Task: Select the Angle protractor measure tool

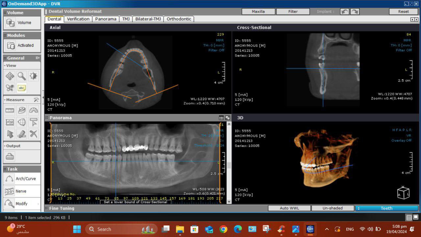Action: point(33,110)
